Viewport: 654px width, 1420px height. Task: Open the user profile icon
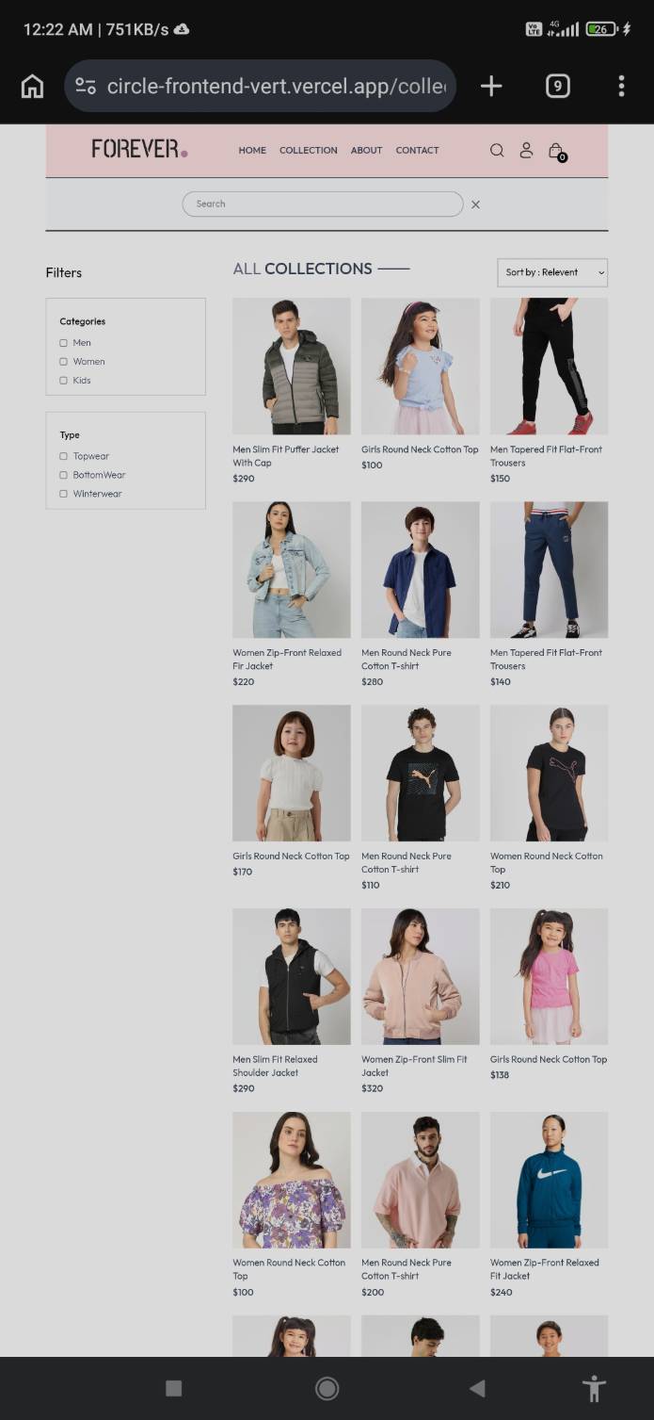(526, 150)
